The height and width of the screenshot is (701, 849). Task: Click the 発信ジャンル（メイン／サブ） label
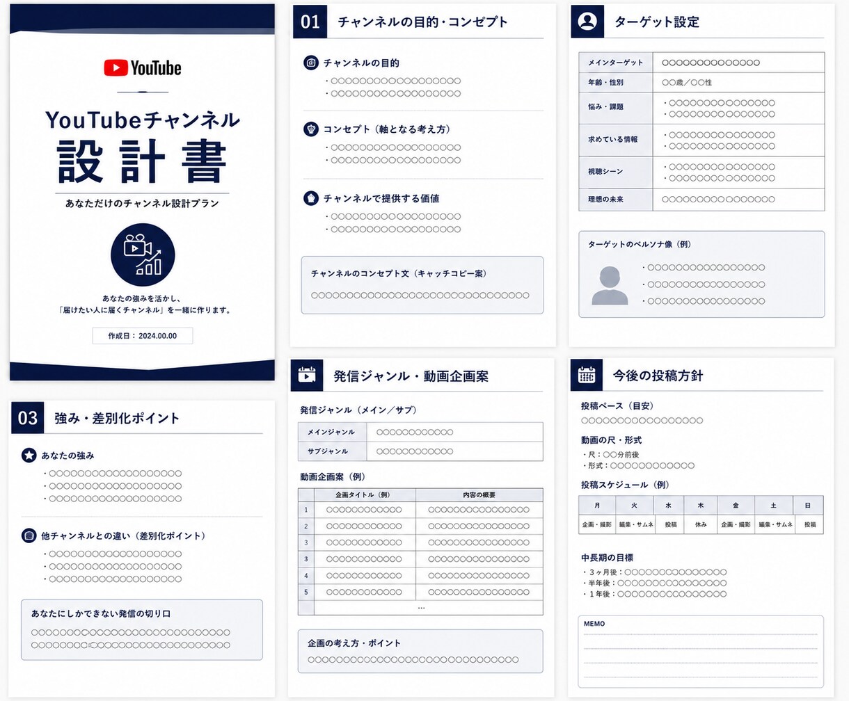pos(358,410)
